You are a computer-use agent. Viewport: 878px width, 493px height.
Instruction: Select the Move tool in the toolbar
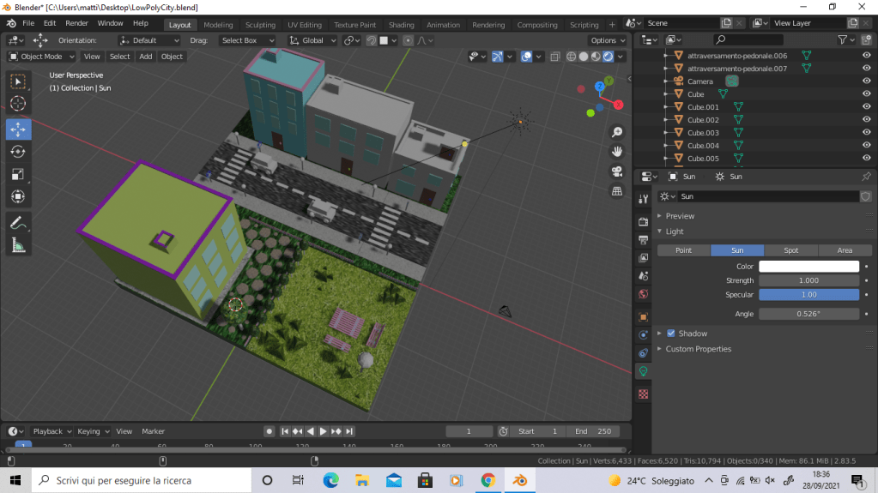coord(18,129)
